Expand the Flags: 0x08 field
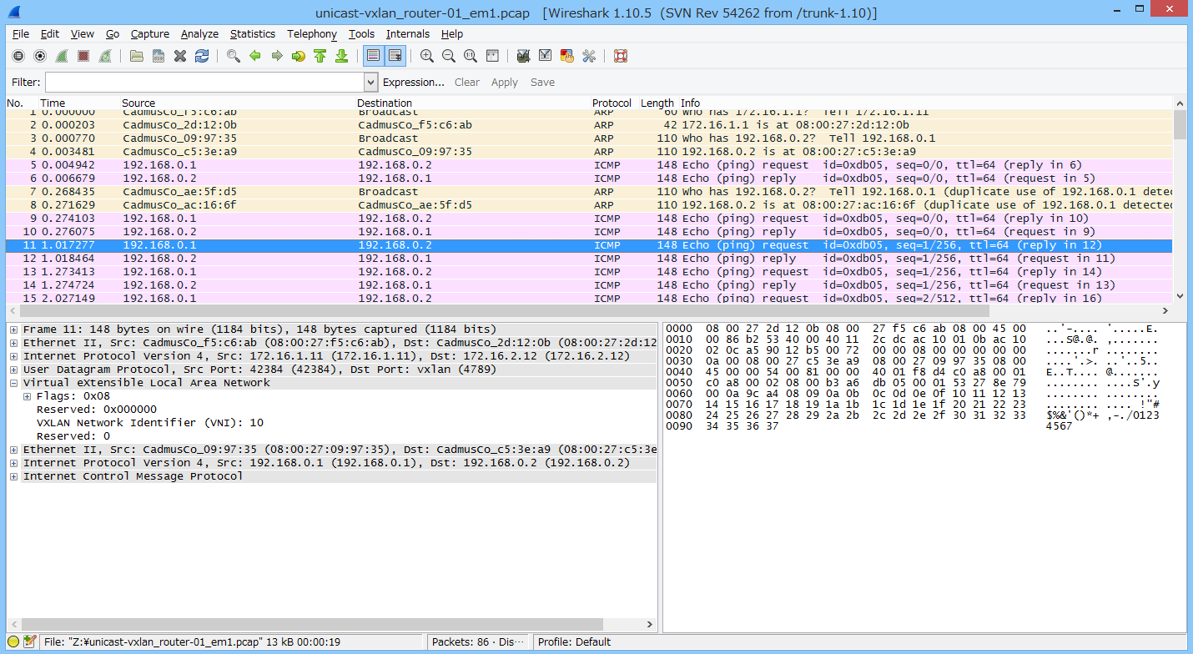The image size is (1193, 654). 28,395
